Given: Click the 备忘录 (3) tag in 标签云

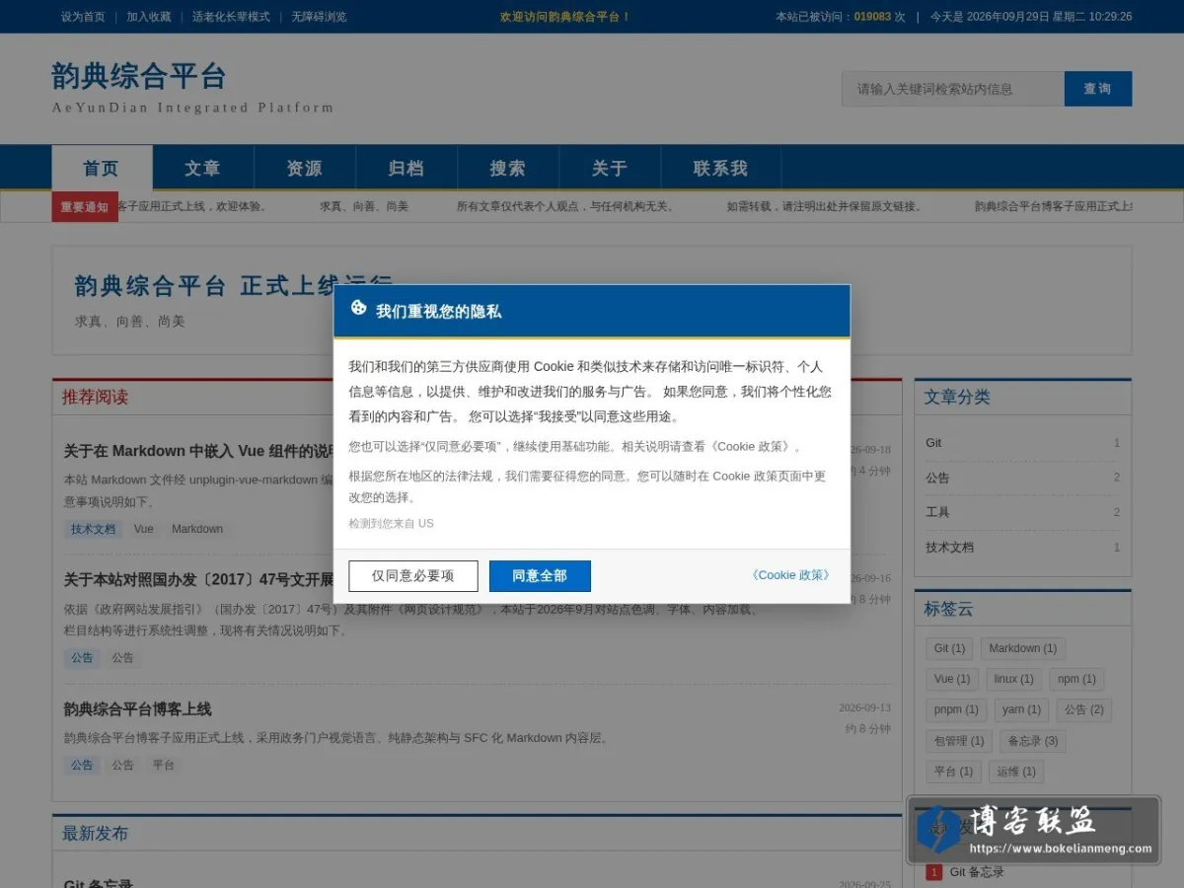Looking at the screenshot, I should (1033, 741).
